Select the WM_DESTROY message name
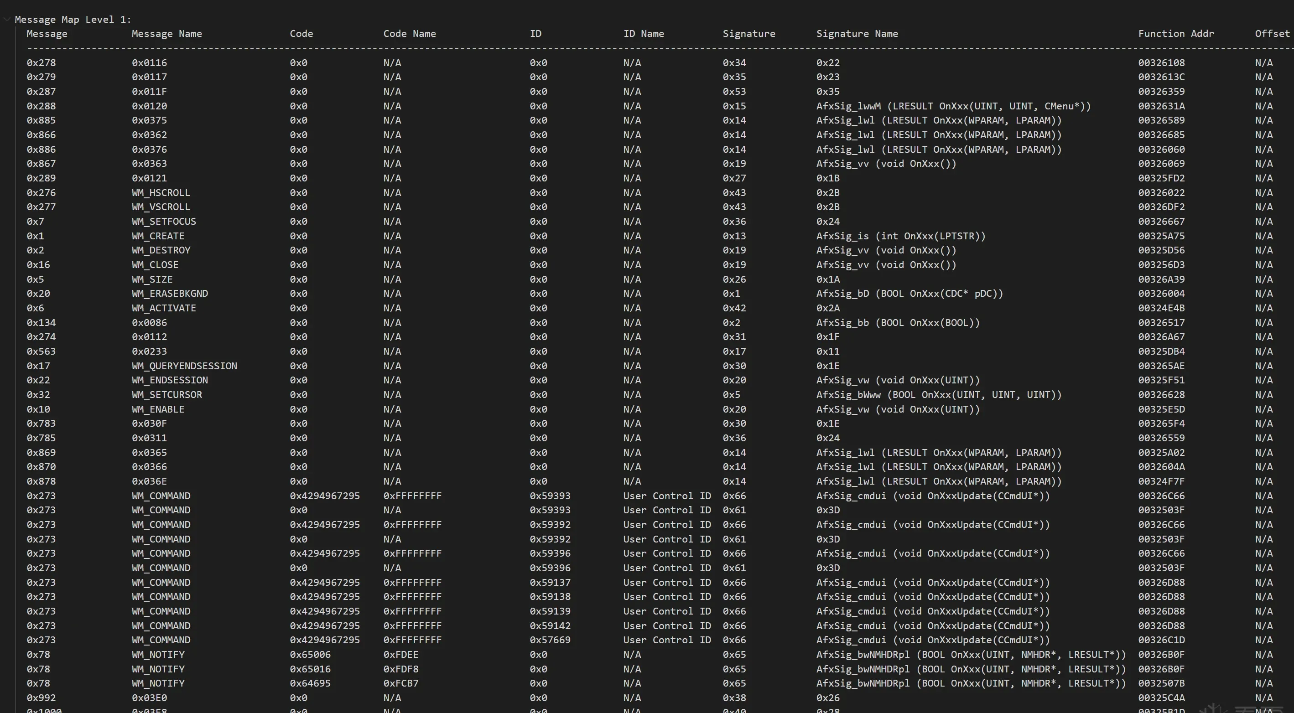The image size is (1294, 713). click(x=161, y=250)
